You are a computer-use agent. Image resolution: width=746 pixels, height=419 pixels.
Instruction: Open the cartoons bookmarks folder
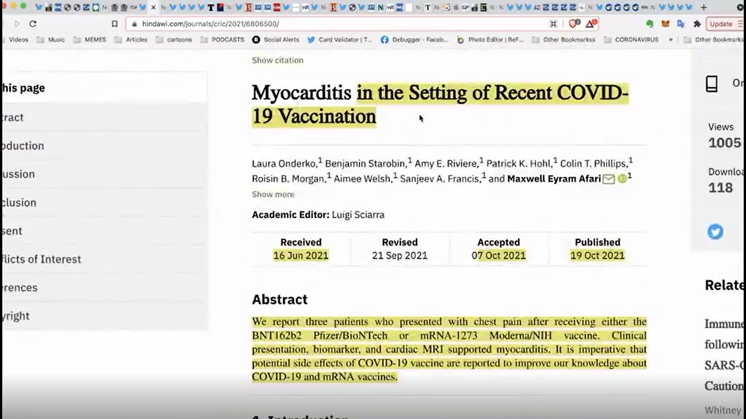[x=174, y=40]
